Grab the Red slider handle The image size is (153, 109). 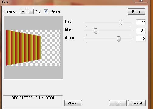(121, 22)
